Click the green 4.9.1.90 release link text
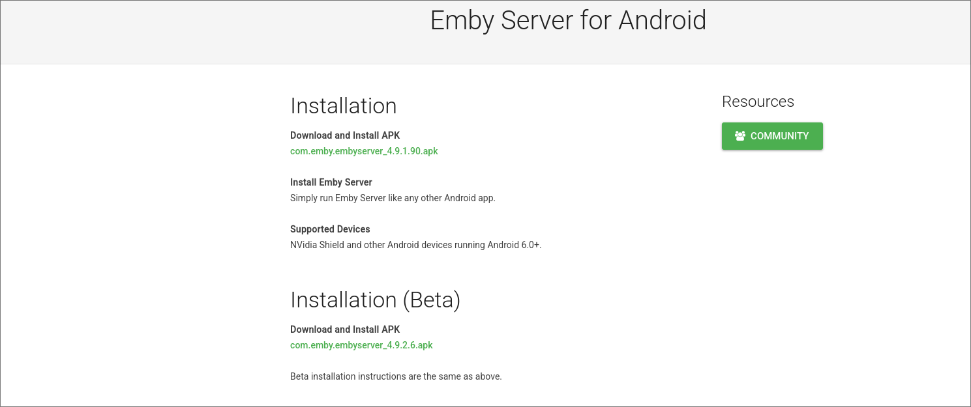 click(x=364, y=150)
